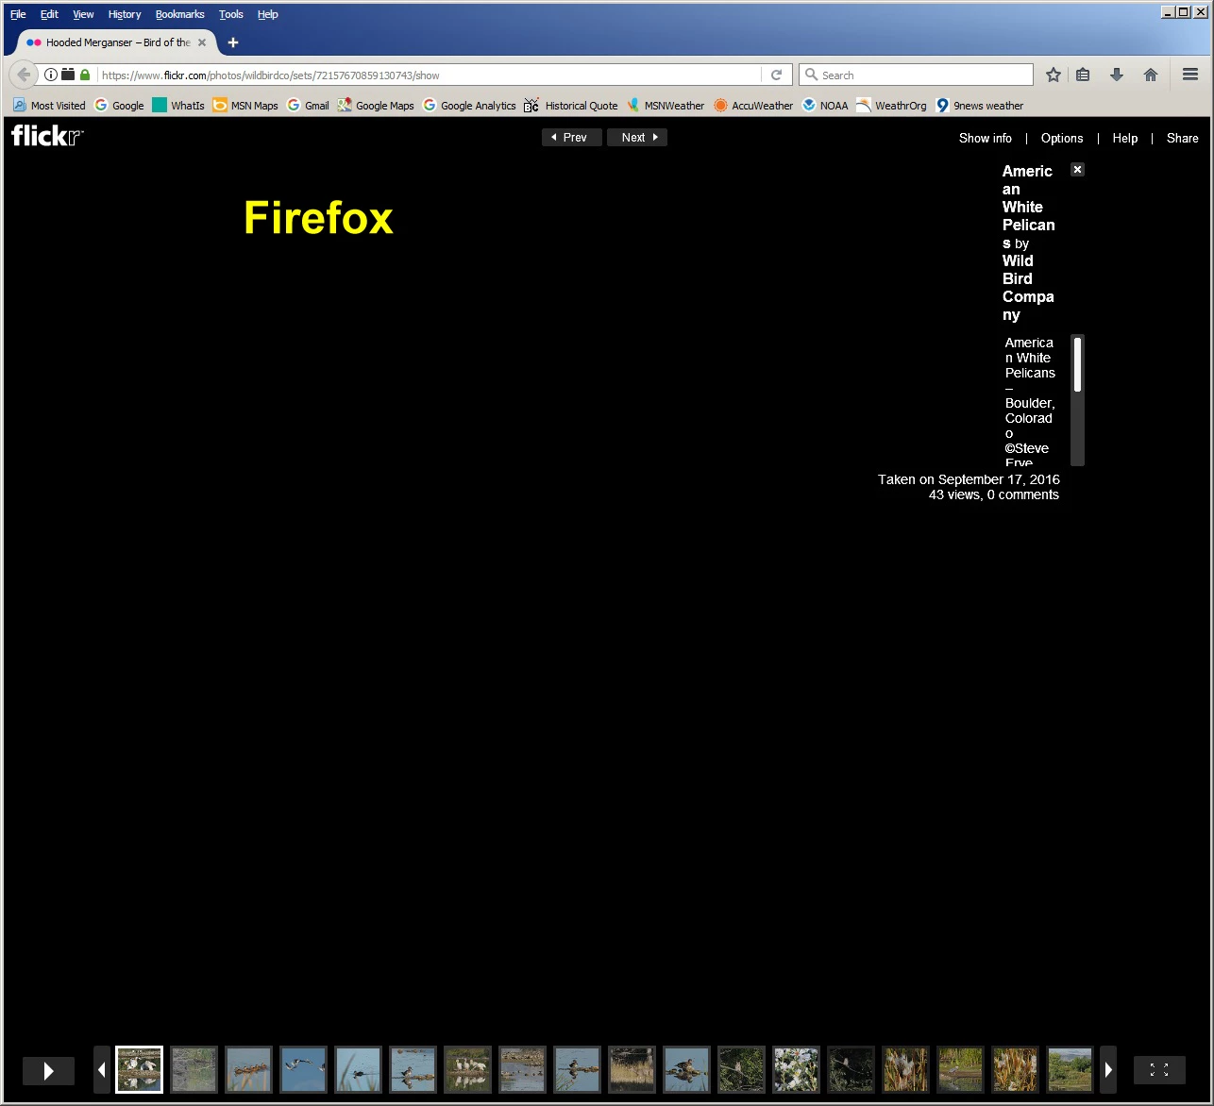Image resolution: width=1214 pixels, height=1106 pixels.
Task: Open American White Pelicans title link
Action: point(1028,207)
